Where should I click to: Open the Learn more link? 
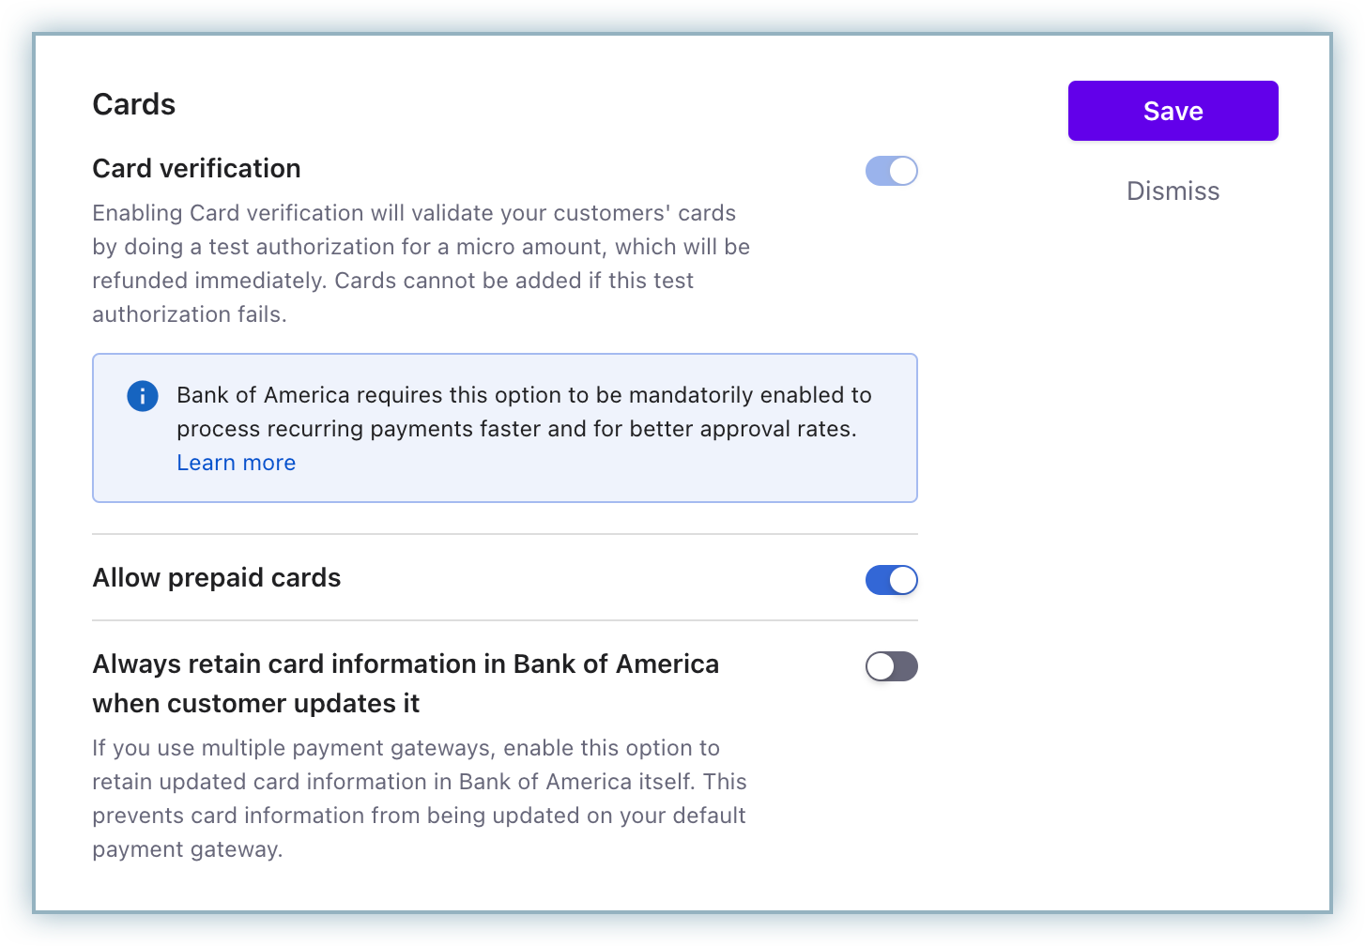[x=237, y=463]
